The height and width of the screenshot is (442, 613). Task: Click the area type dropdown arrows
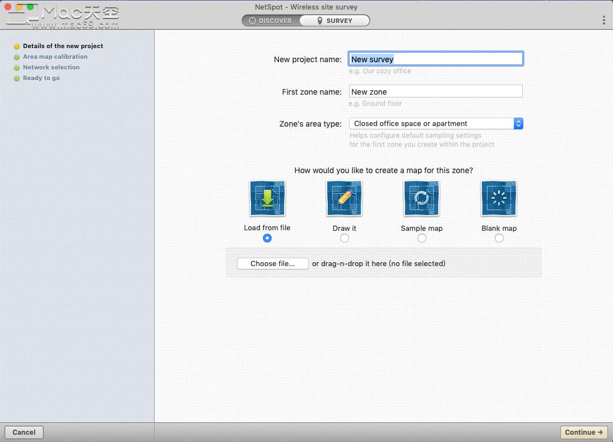518,123
